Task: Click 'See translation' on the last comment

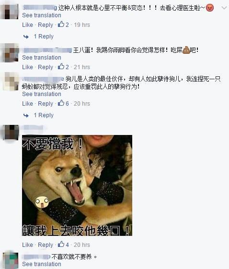Action: click(x=42, y=264)
